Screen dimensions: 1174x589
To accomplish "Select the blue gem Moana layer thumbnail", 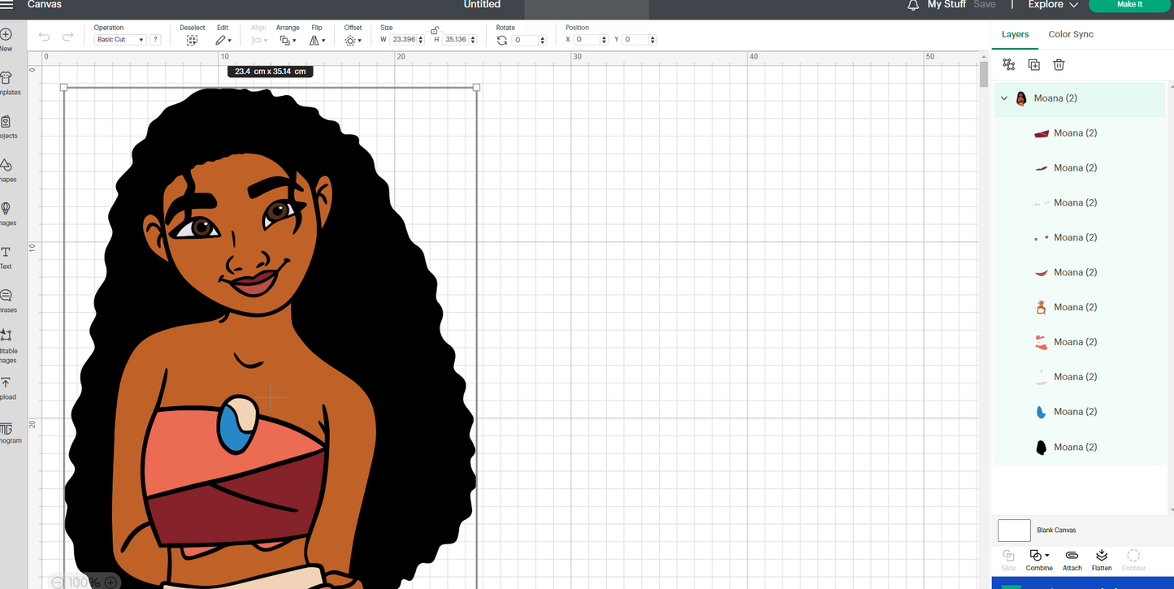I will point(1041,411).
